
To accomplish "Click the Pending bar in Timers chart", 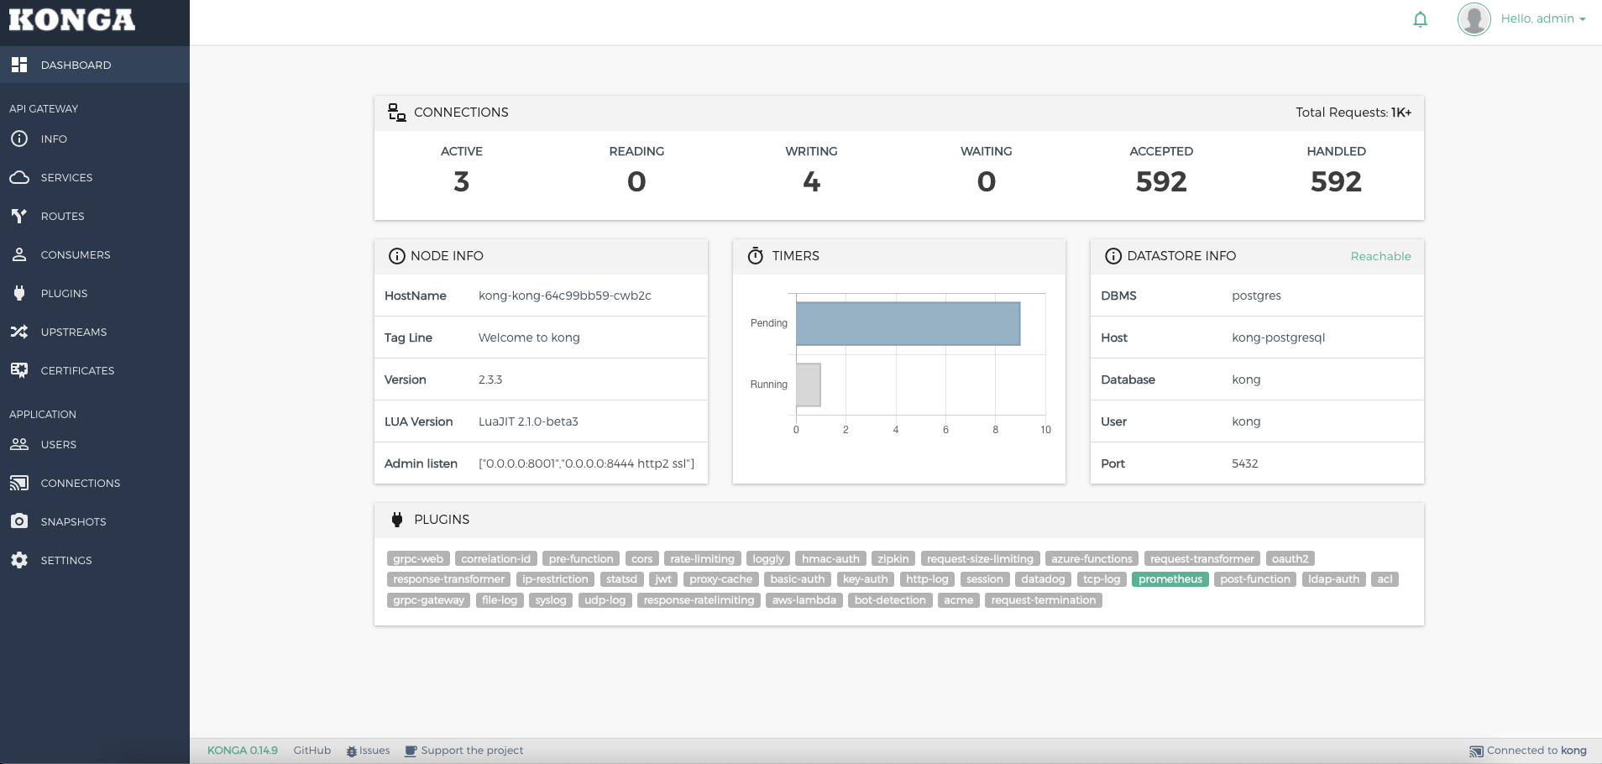I will click(x=908, y=323).
